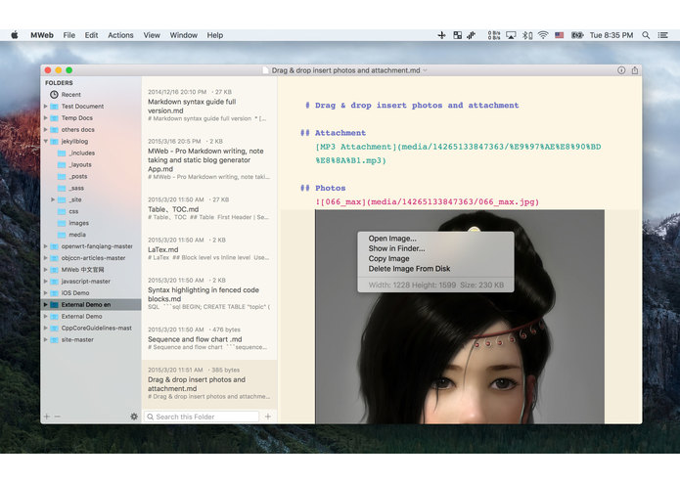Expand the javascript-master folder
Image resolution: width=680 pixels, height=483 pixels.
46,282
